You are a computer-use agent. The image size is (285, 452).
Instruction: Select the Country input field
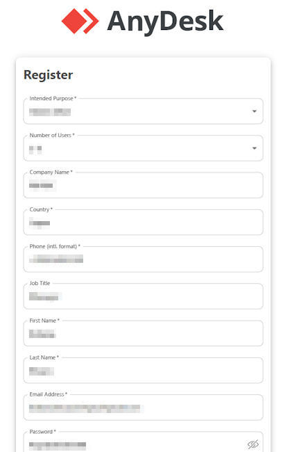tap(143, 223)
